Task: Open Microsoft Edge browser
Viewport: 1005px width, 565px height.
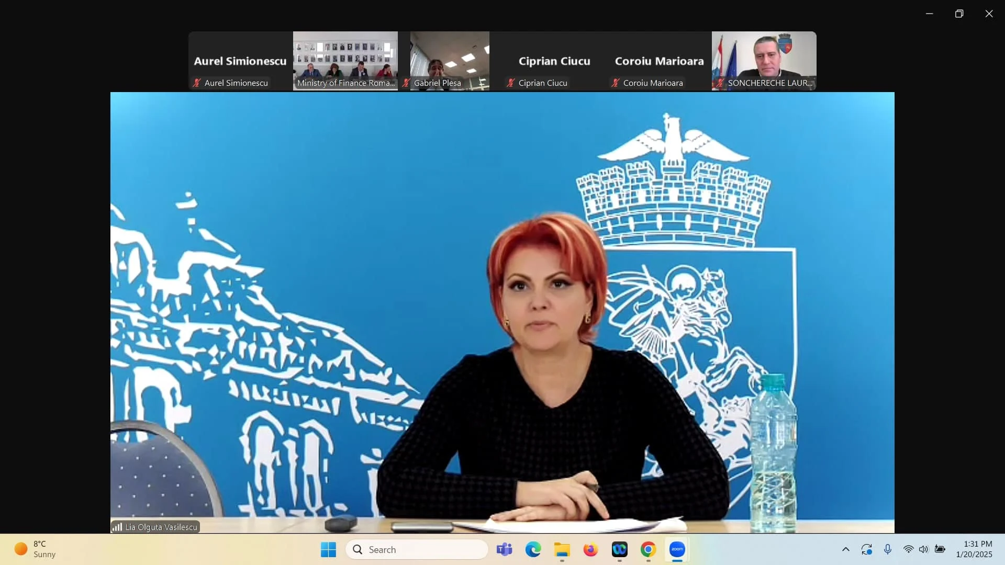Action: click(x=532, y=549)
